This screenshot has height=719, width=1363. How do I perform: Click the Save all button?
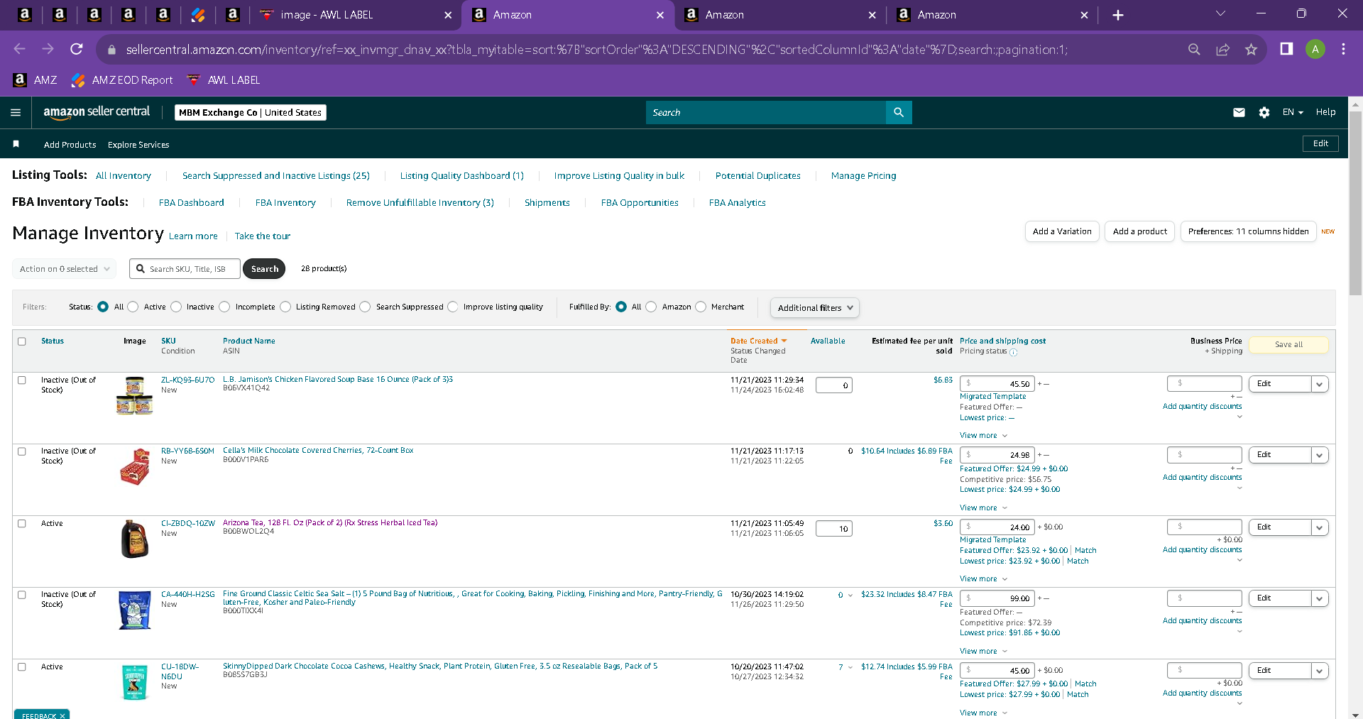click(1288, 345)
